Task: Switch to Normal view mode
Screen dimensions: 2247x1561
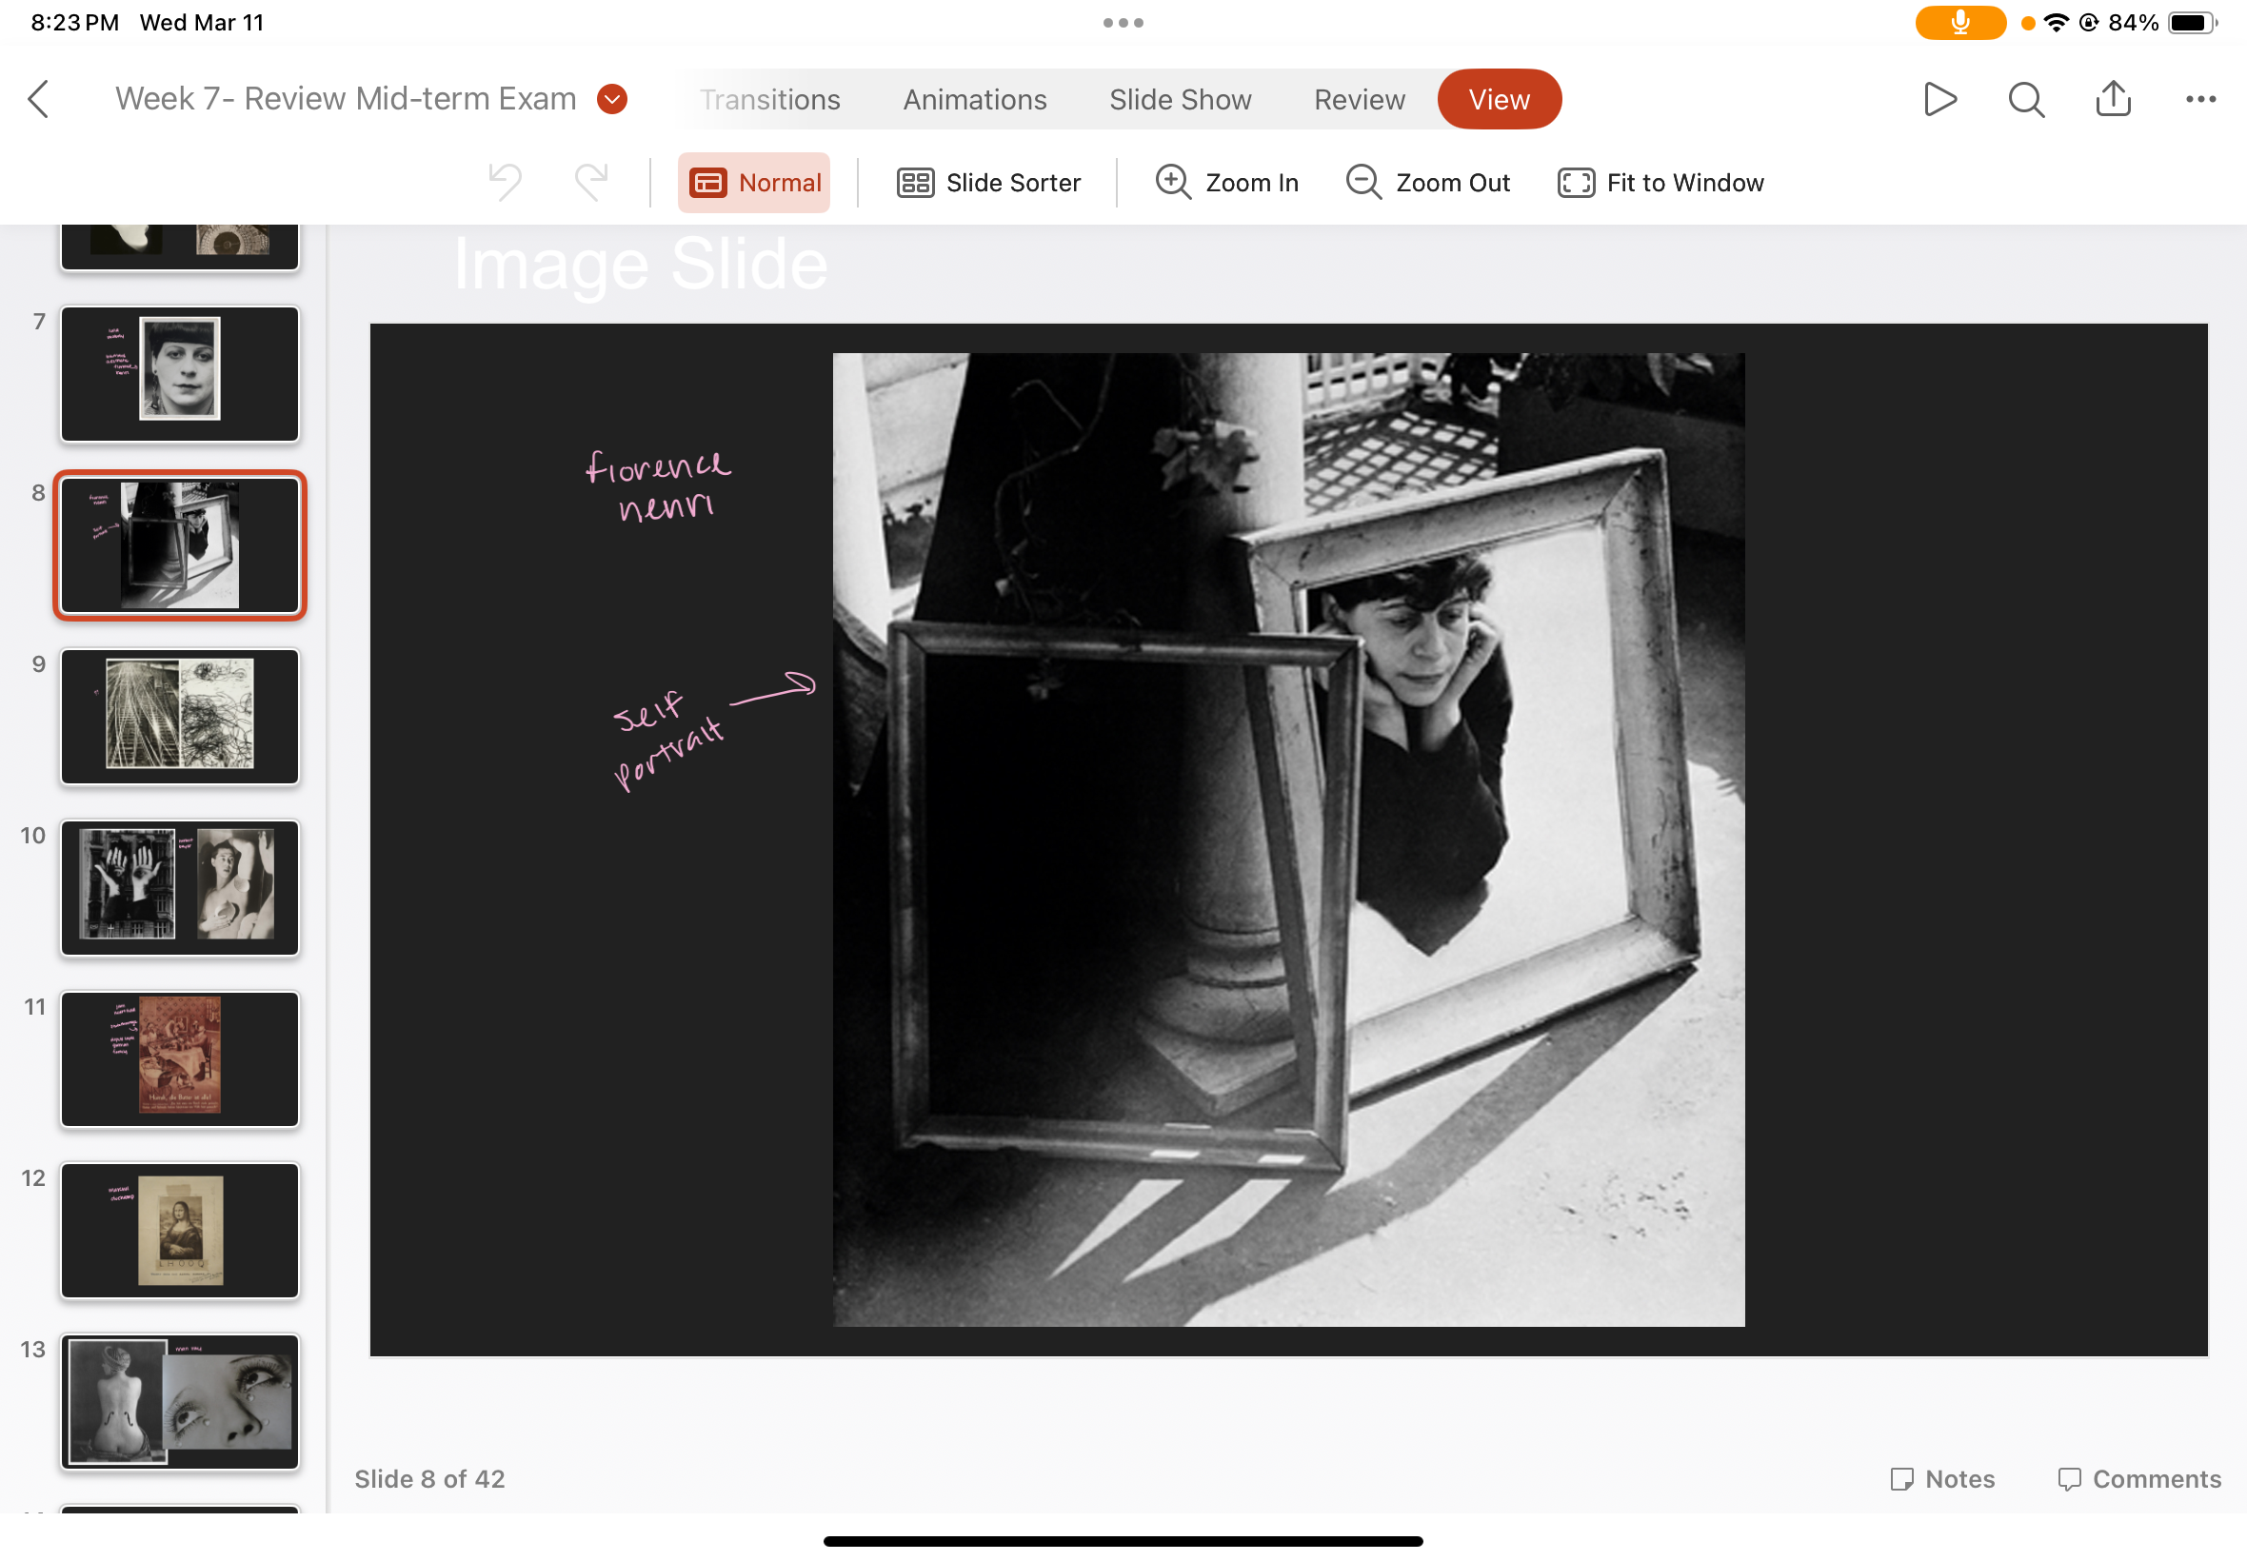Action: point(754,183)
